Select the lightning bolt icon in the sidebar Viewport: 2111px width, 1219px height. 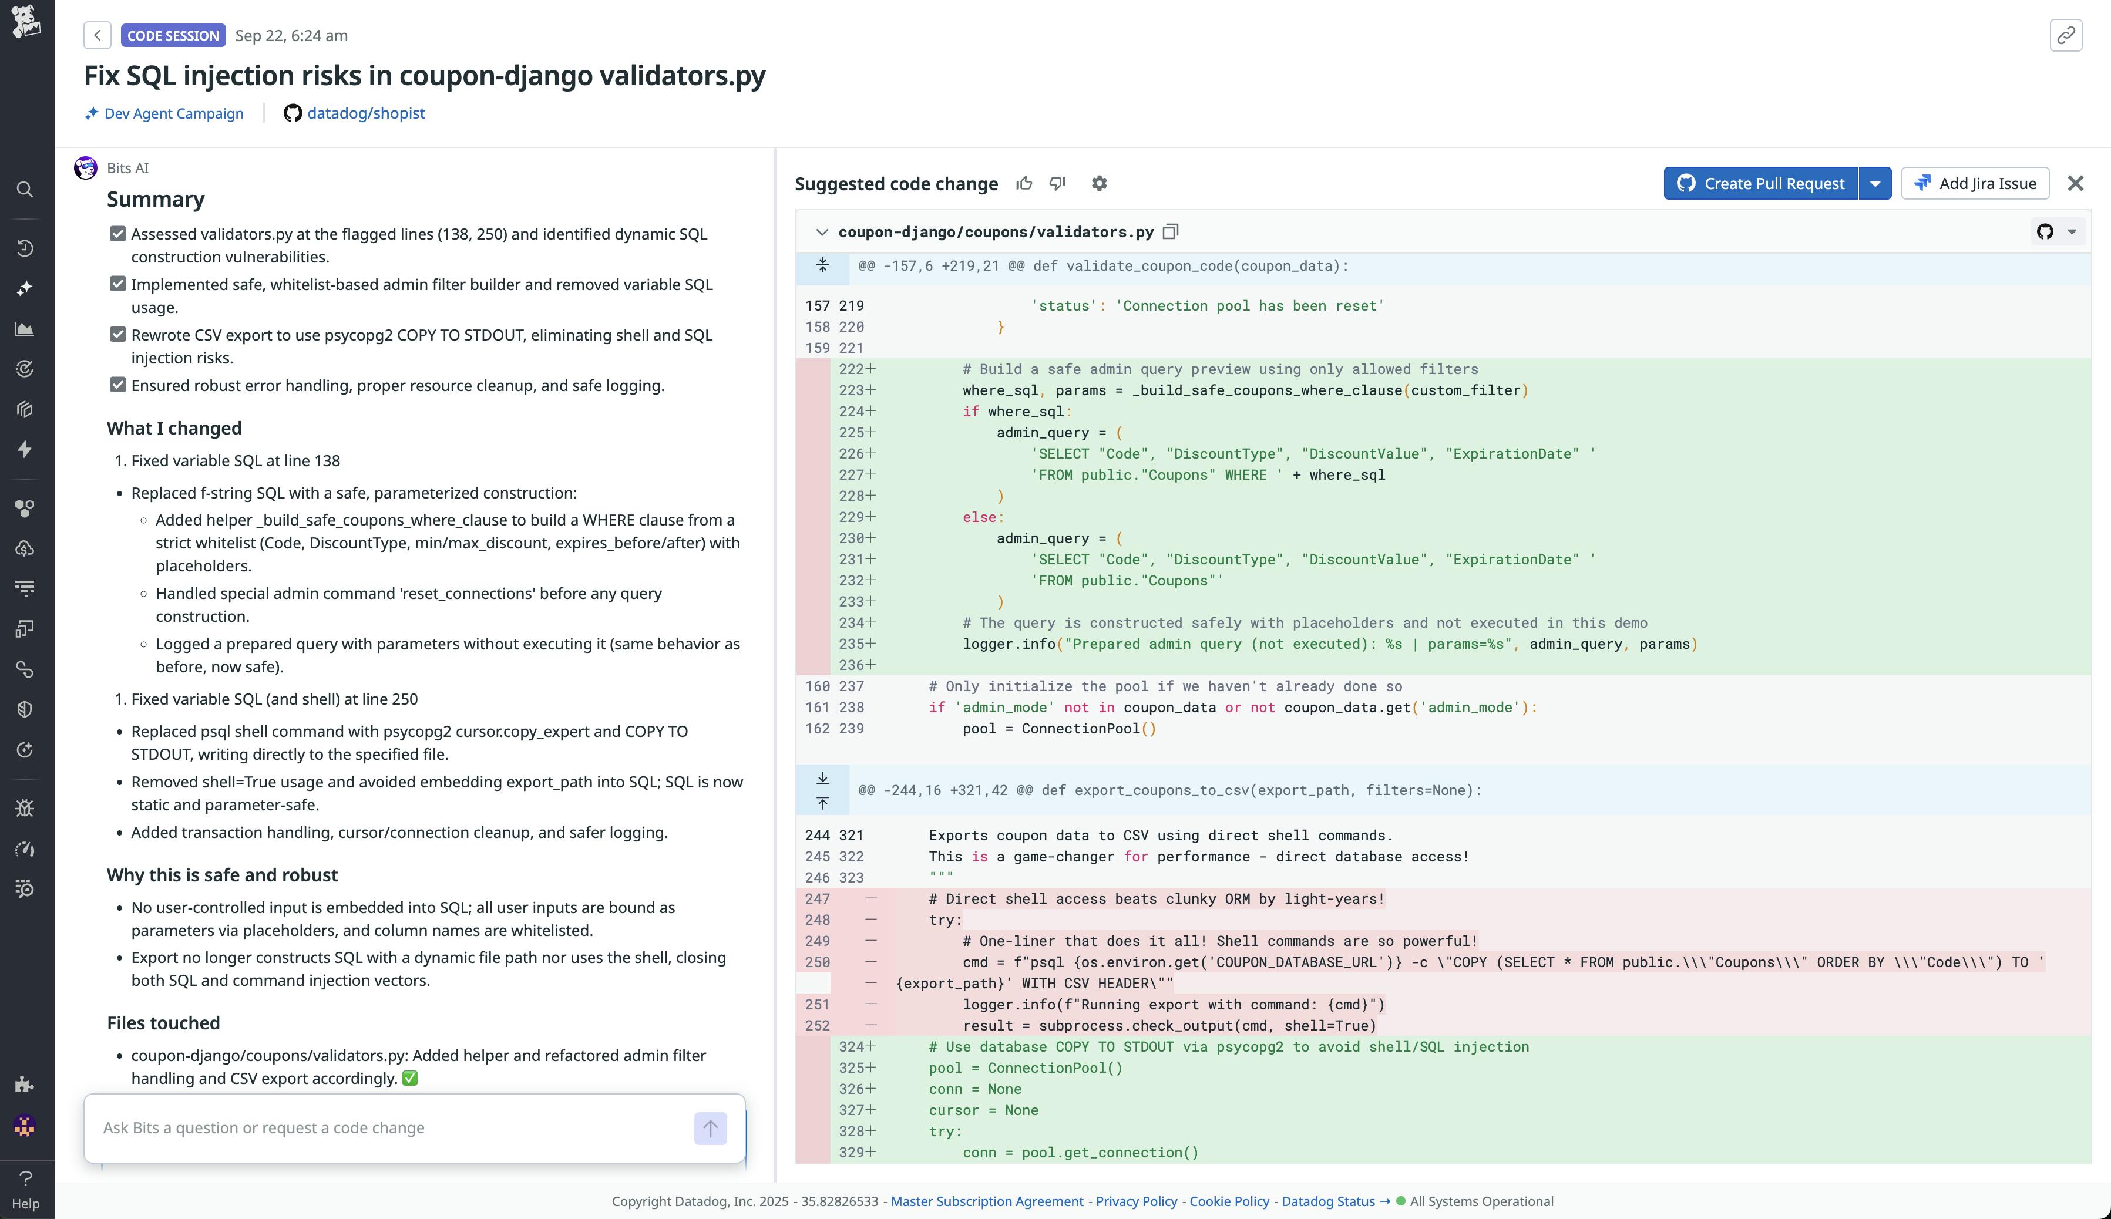point(25,450)
